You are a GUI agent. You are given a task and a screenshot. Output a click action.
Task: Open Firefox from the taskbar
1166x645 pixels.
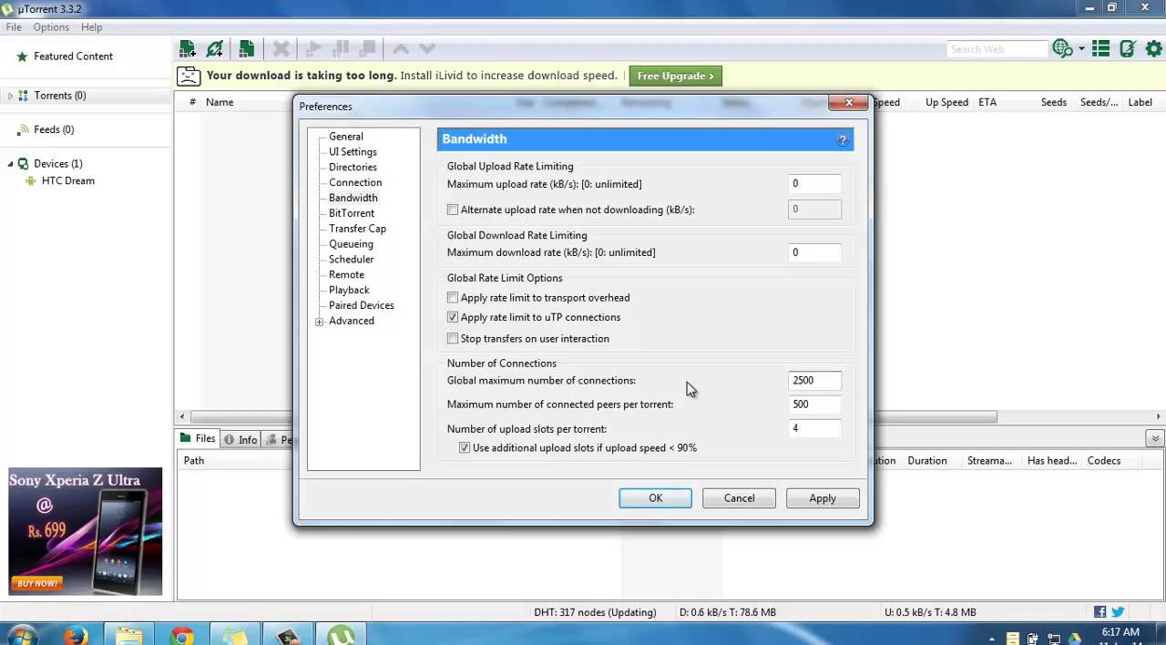point(76,636)
